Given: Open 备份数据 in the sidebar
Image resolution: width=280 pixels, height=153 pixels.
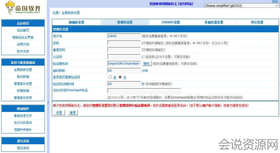Looking at the screenshot, I should click(23, 77).
